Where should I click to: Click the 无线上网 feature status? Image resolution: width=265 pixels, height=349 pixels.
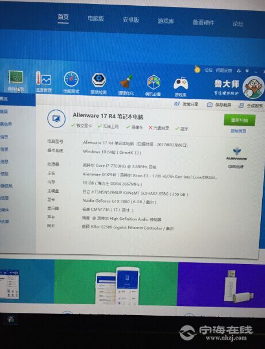coord(108,126)
